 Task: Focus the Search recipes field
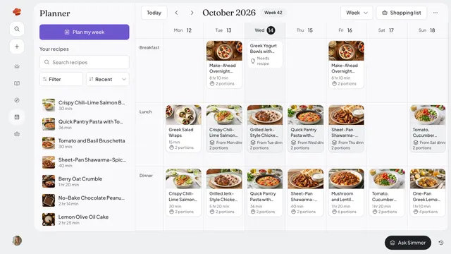pos(85,62)
